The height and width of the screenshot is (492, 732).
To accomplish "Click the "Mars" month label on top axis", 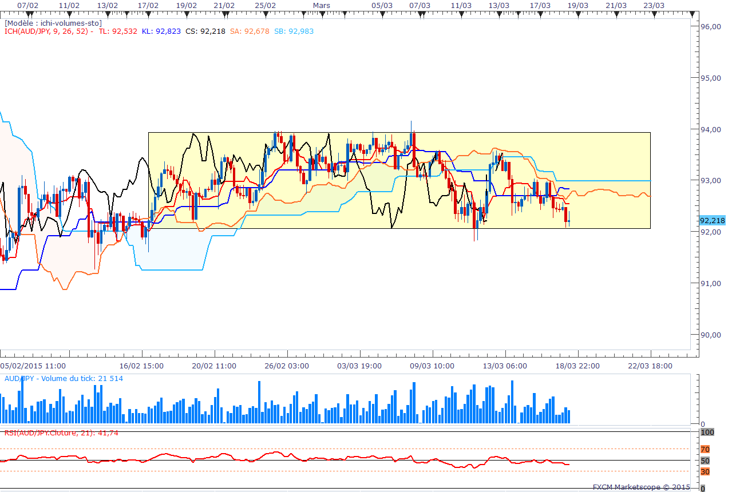I will point(322,5).
